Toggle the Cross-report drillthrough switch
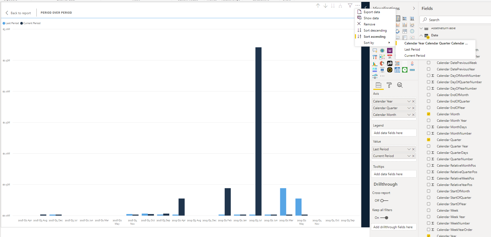Image resolution: width=491 pixels, height=237 pixels. coord(384,201)
